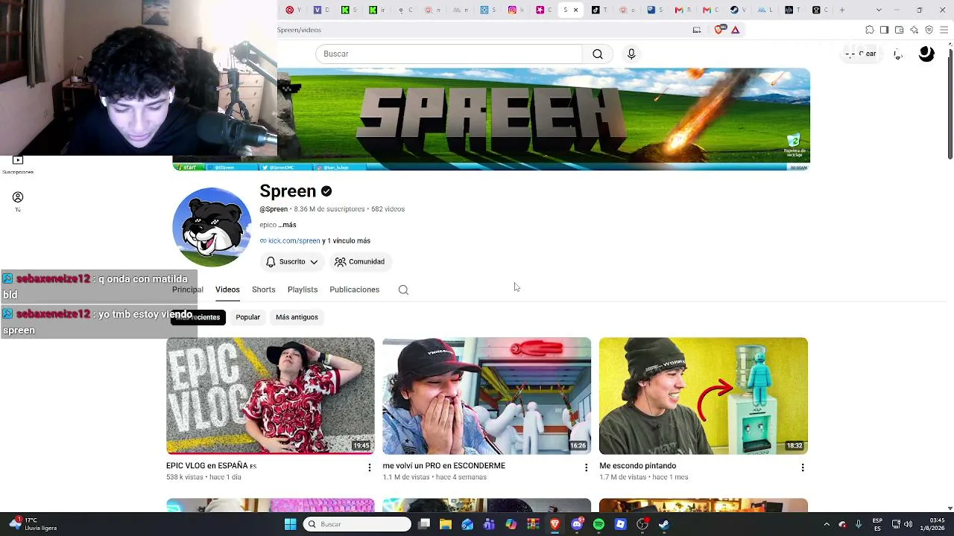
Task: Open the EPIC VLOG en ESPAÑA title
Action: 211,466
